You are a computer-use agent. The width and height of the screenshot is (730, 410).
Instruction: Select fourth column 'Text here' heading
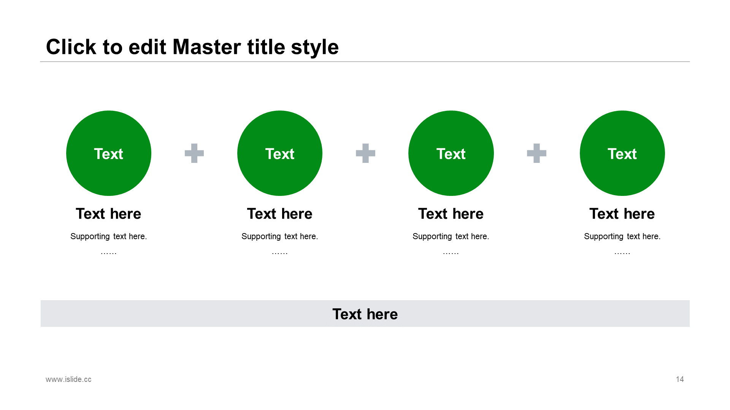pos(622,214)
